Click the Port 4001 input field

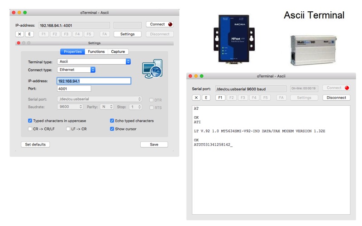coord(74,89)
